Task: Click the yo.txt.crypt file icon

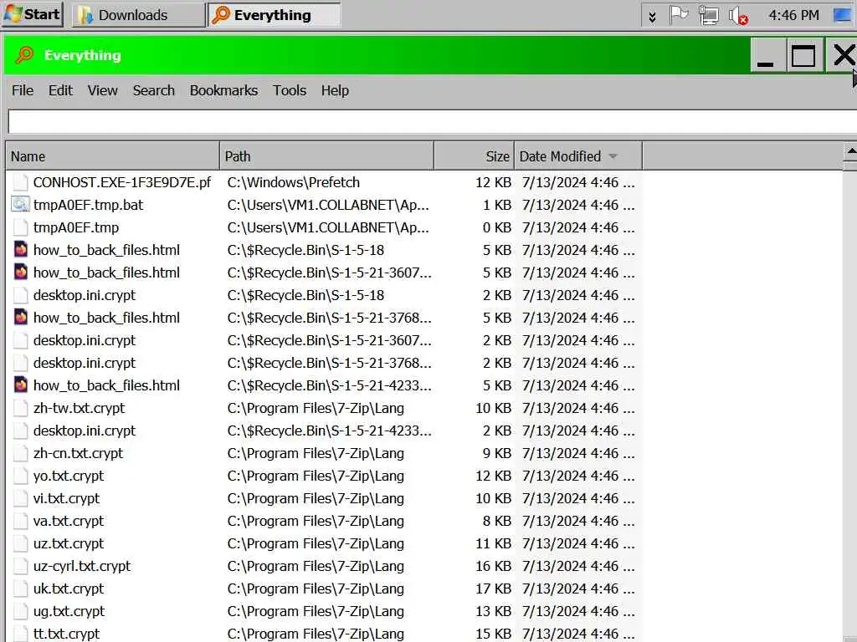Action: point(20,476)
